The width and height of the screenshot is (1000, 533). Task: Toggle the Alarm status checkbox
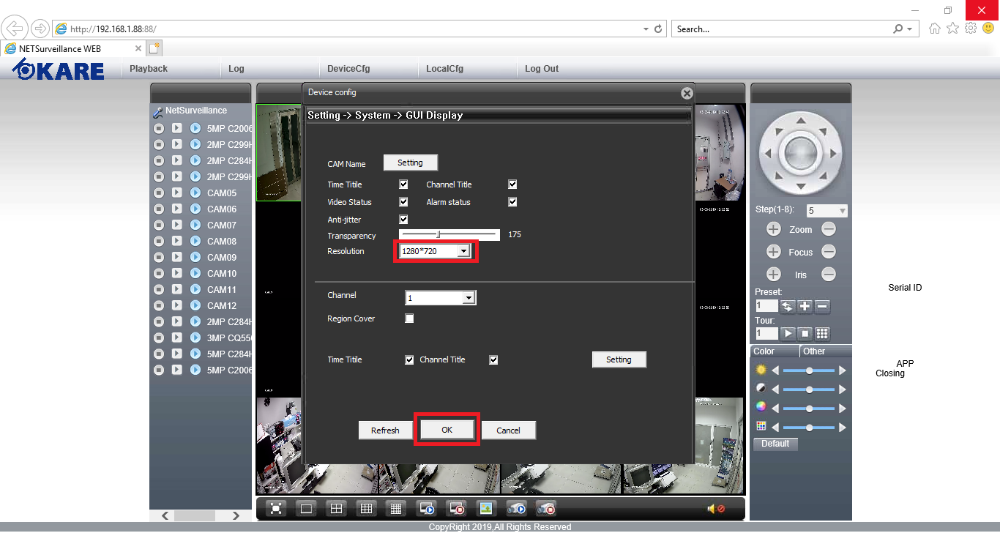512,202
